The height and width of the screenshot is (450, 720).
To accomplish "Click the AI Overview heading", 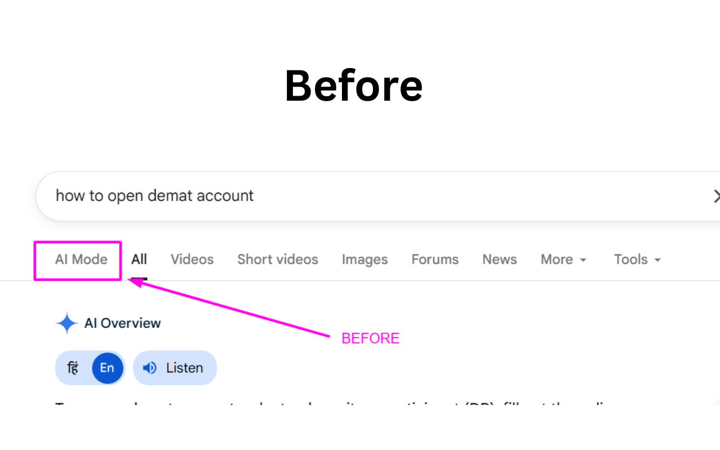I will coord(122,323).
